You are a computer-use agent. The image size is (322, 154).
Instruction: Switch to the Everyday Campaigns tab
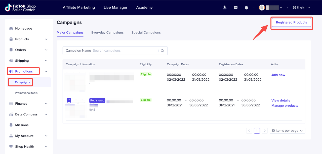point(107,33)
